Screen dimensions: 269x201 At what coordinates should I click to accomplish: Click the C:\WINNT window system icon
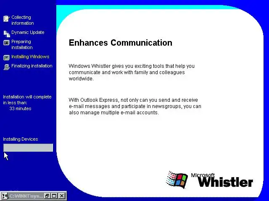(5, 196)
